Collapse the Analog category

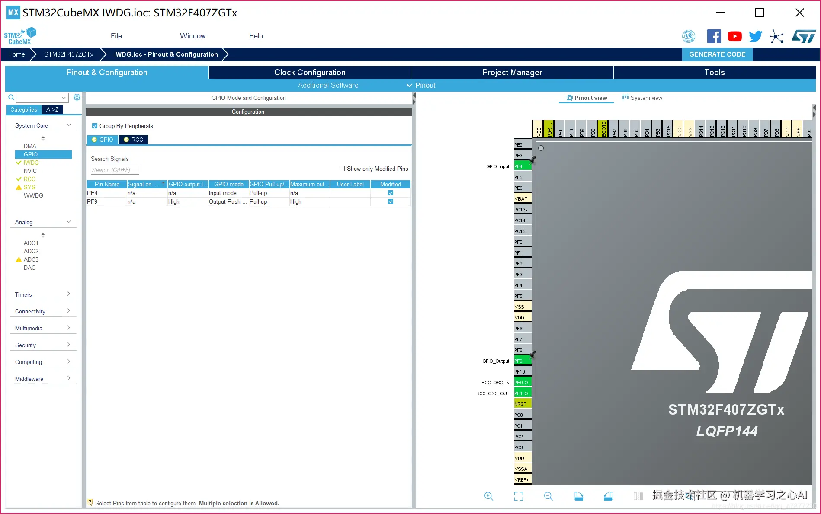click(69, 222)
